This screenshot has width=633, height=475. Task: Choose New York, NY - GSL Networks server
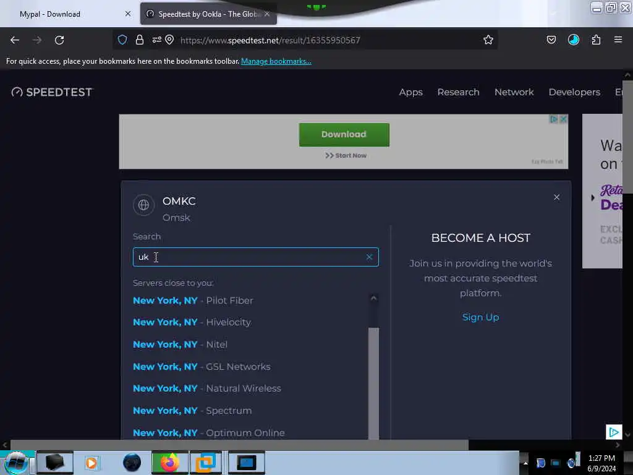tap(202, 367)
